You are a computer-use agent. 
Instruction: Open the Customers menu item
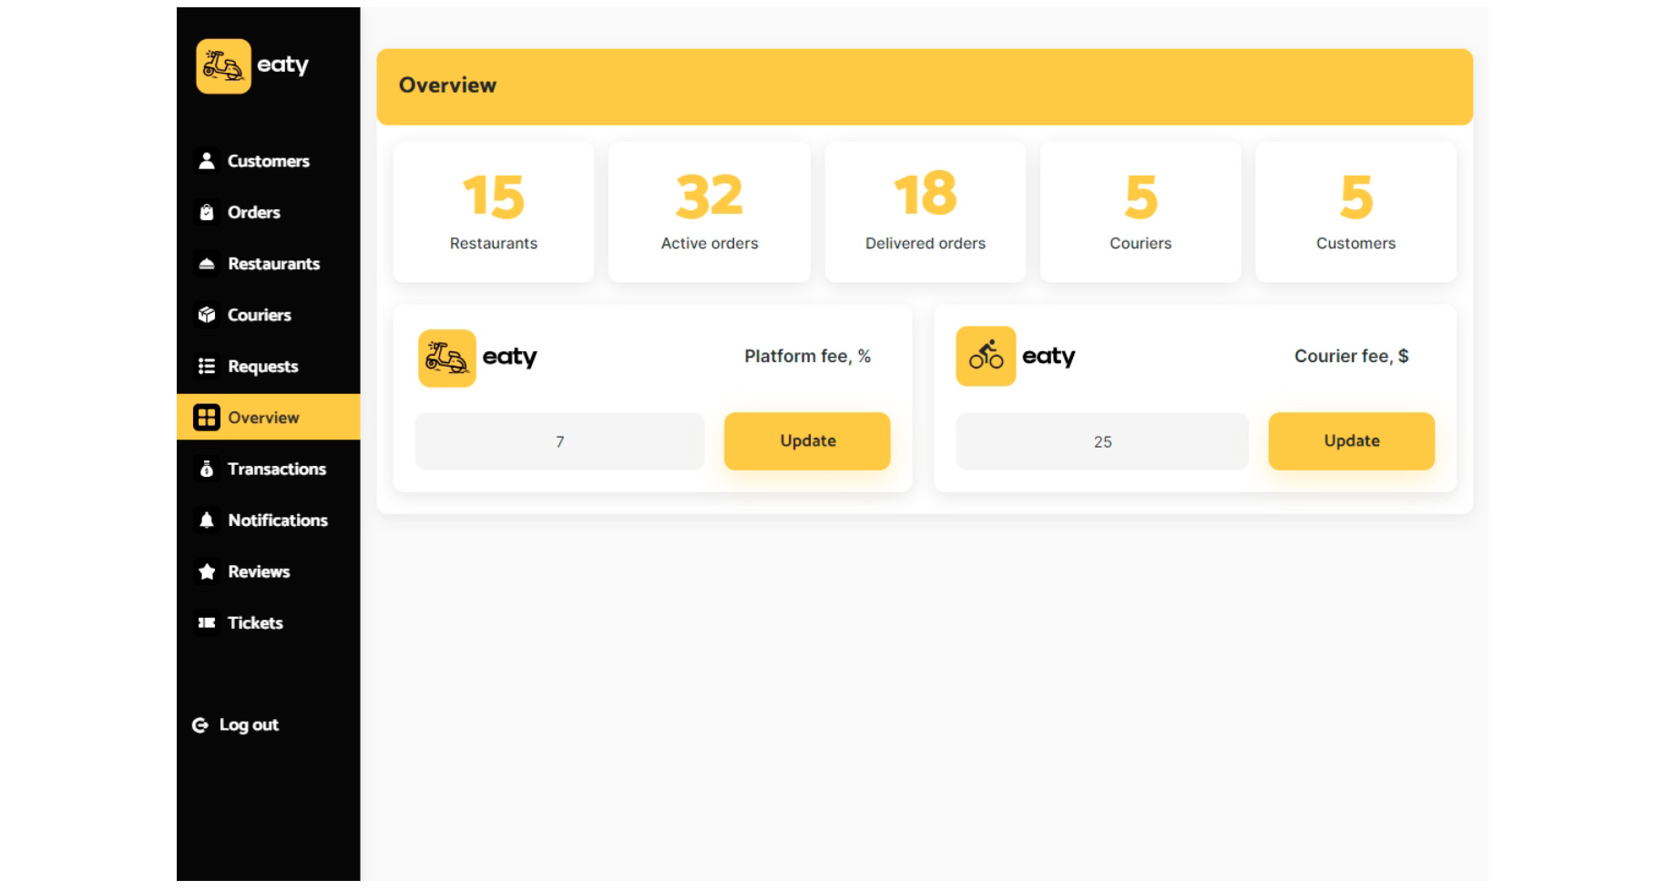tap(269, 161)
